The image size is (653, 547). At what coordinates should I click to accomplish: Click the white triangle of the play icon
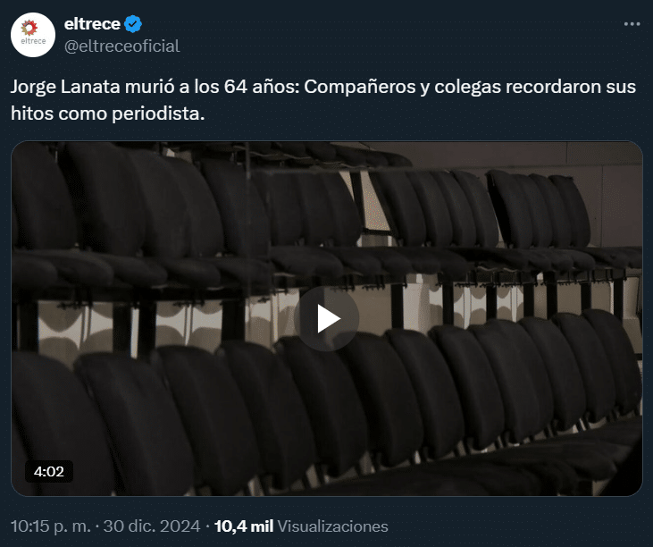pos(329,319)
